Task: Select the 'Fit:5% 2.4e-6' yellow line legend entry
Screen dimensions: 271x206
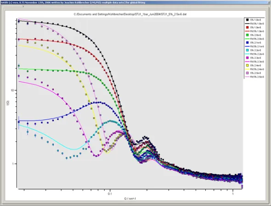Action: [254, 69]
